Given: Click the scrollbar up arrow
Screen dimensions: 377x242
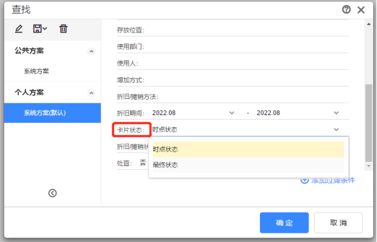Looking at the screenshot, I should click(369, 24).
